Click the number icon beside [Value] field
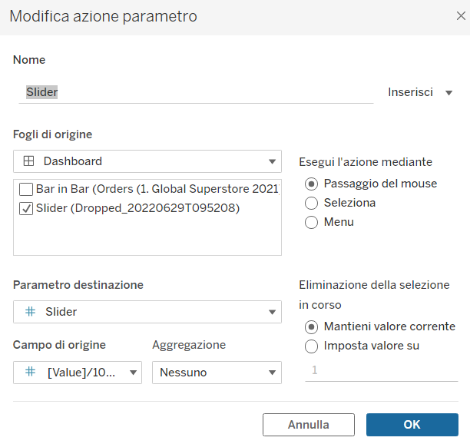Image resolution: width=470 pixels, height=444 pixels. tap(31, 373)
